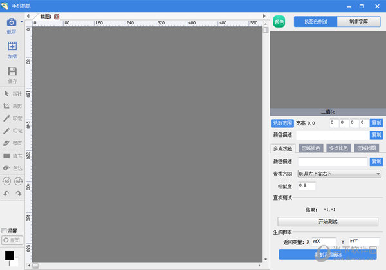Click the 开始测试 start test button

(328, 221)
